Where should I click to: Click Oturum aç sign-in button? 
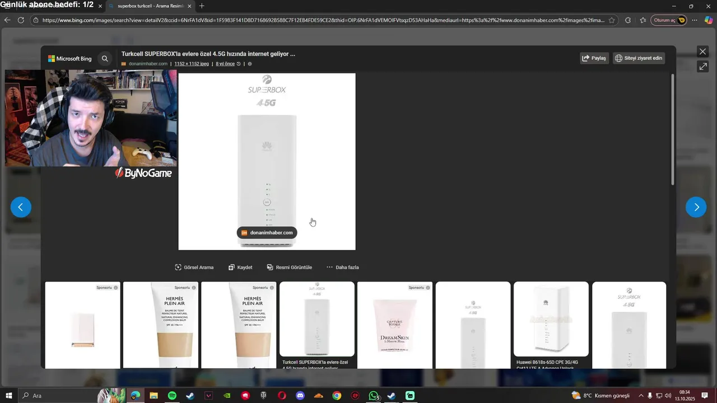tap(669, 20)
